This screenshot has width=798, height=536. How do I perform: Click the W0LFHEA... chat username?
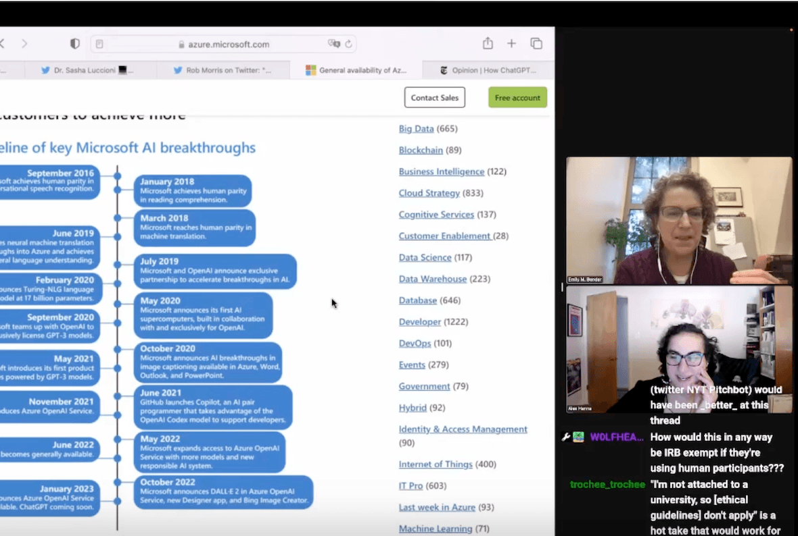[x=616, y=437]
